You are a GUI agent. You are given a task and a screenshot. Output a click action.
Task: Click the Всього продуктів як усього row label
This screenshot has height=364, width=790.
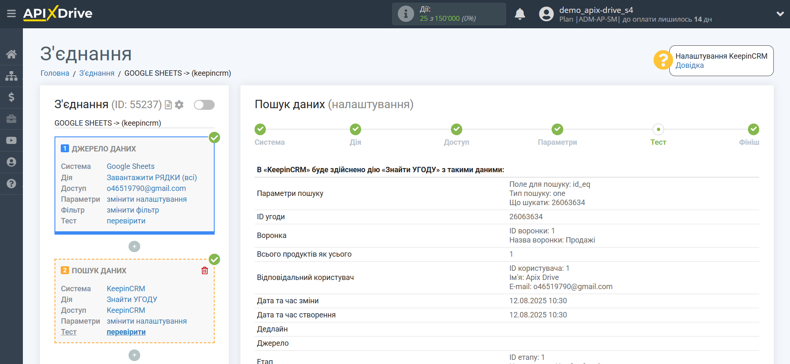304,254
